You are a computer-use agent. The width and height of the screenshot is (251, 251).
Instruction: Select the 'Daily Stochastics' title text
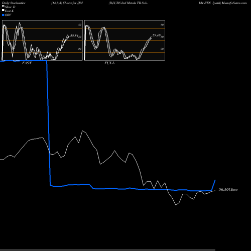click(14, 3)
